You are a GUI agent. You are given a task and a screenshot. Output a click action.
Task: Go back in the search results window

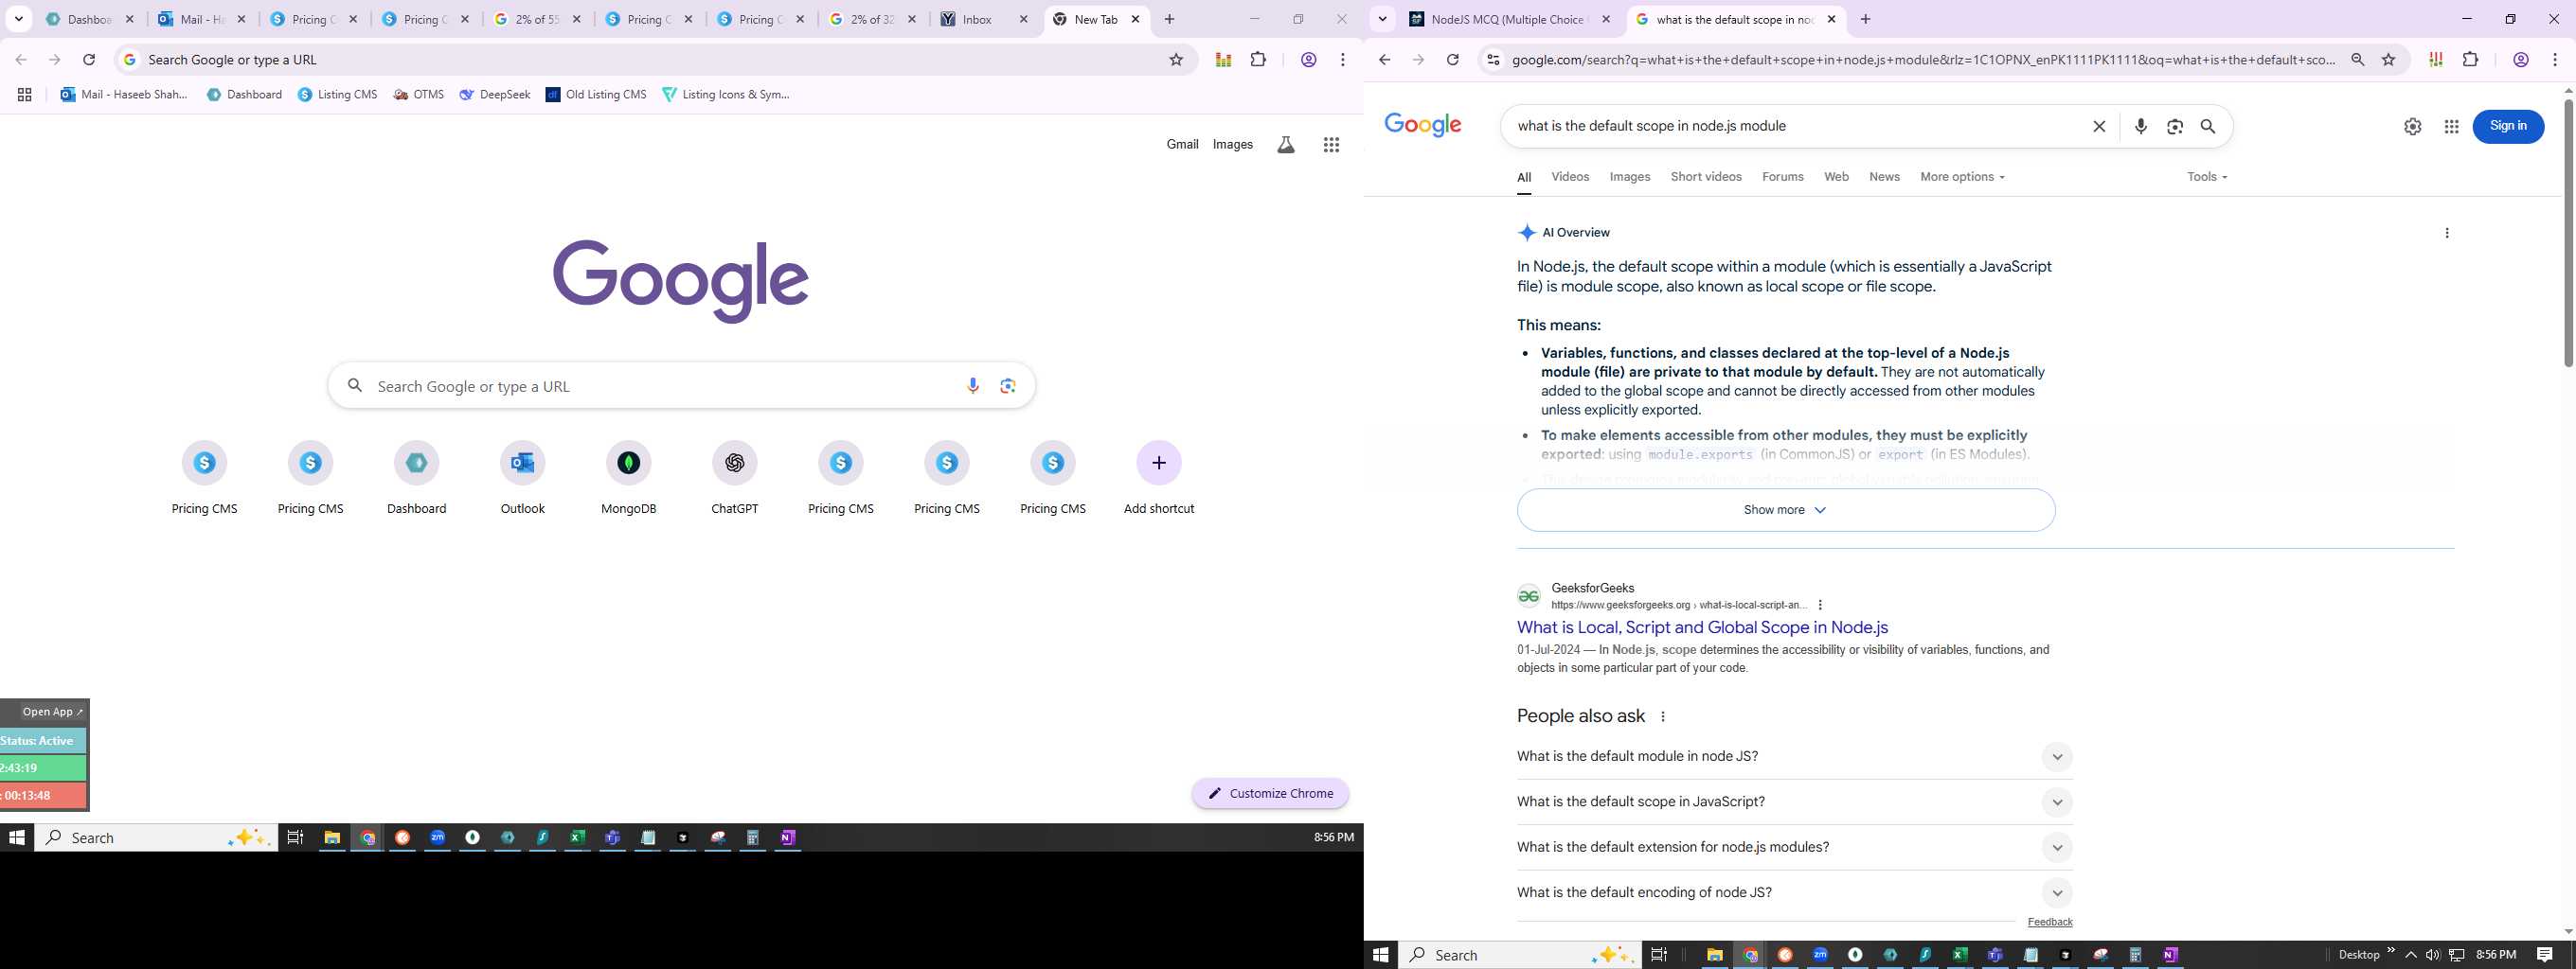click(1385, 60)
